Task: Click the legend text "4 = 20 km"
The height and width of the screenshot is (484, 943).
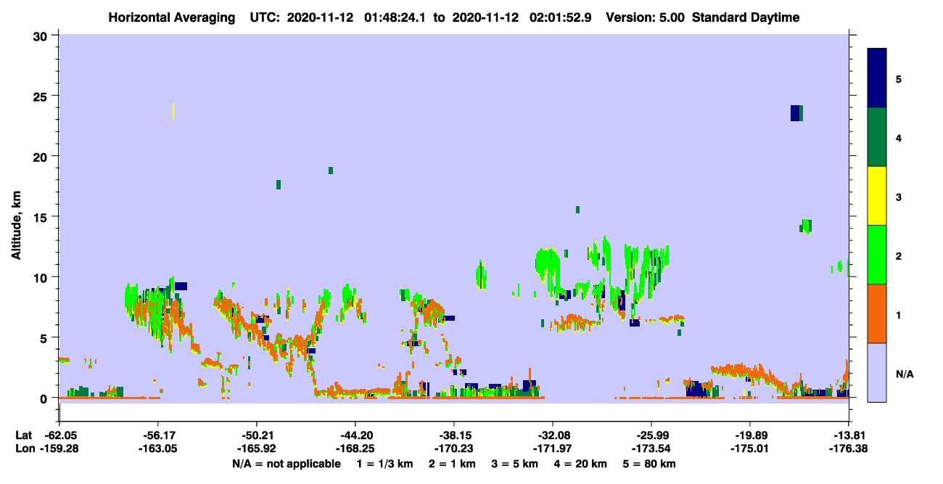Action: 582,463
